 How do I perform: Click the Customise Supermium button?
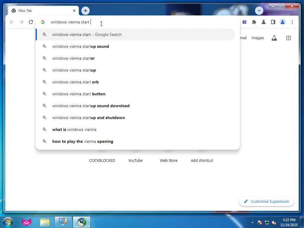(266, 202)
